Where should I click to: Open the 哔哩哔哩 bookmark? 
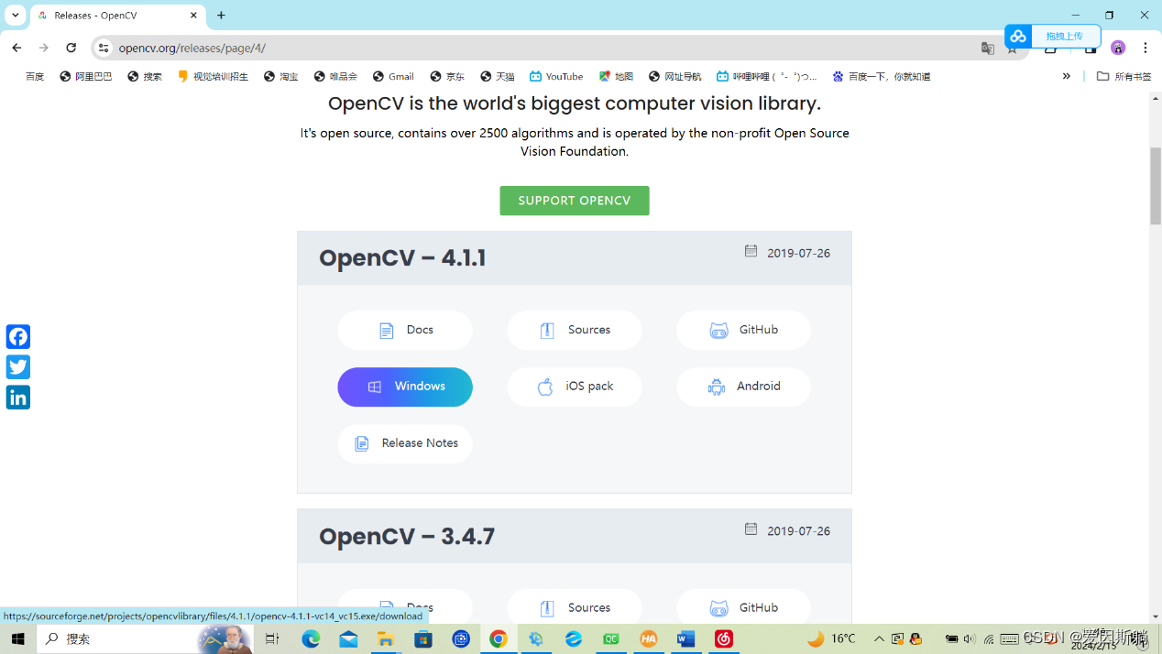(x=767, y=76)
